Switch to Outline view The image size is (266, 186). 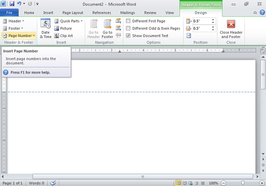coord(197,183)
